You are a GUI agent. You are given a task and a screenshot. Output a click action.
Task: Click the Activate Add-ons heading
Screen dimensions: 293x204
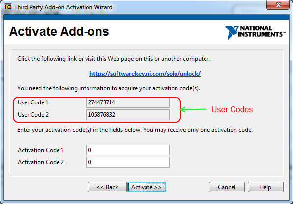(59, 31)
